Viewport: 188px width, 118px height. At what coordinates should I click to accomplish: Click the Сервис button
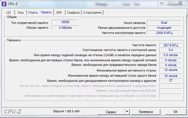point(111,112)
